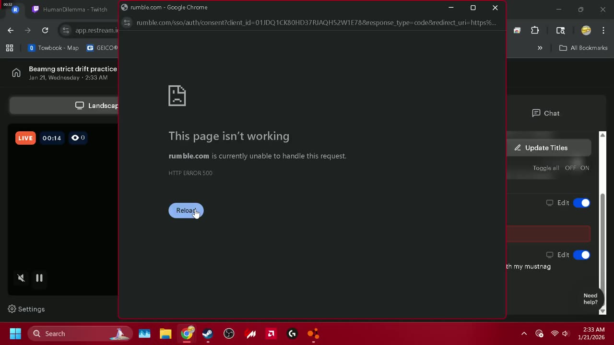Click the Chrome web store extension icon

(517, 30)
